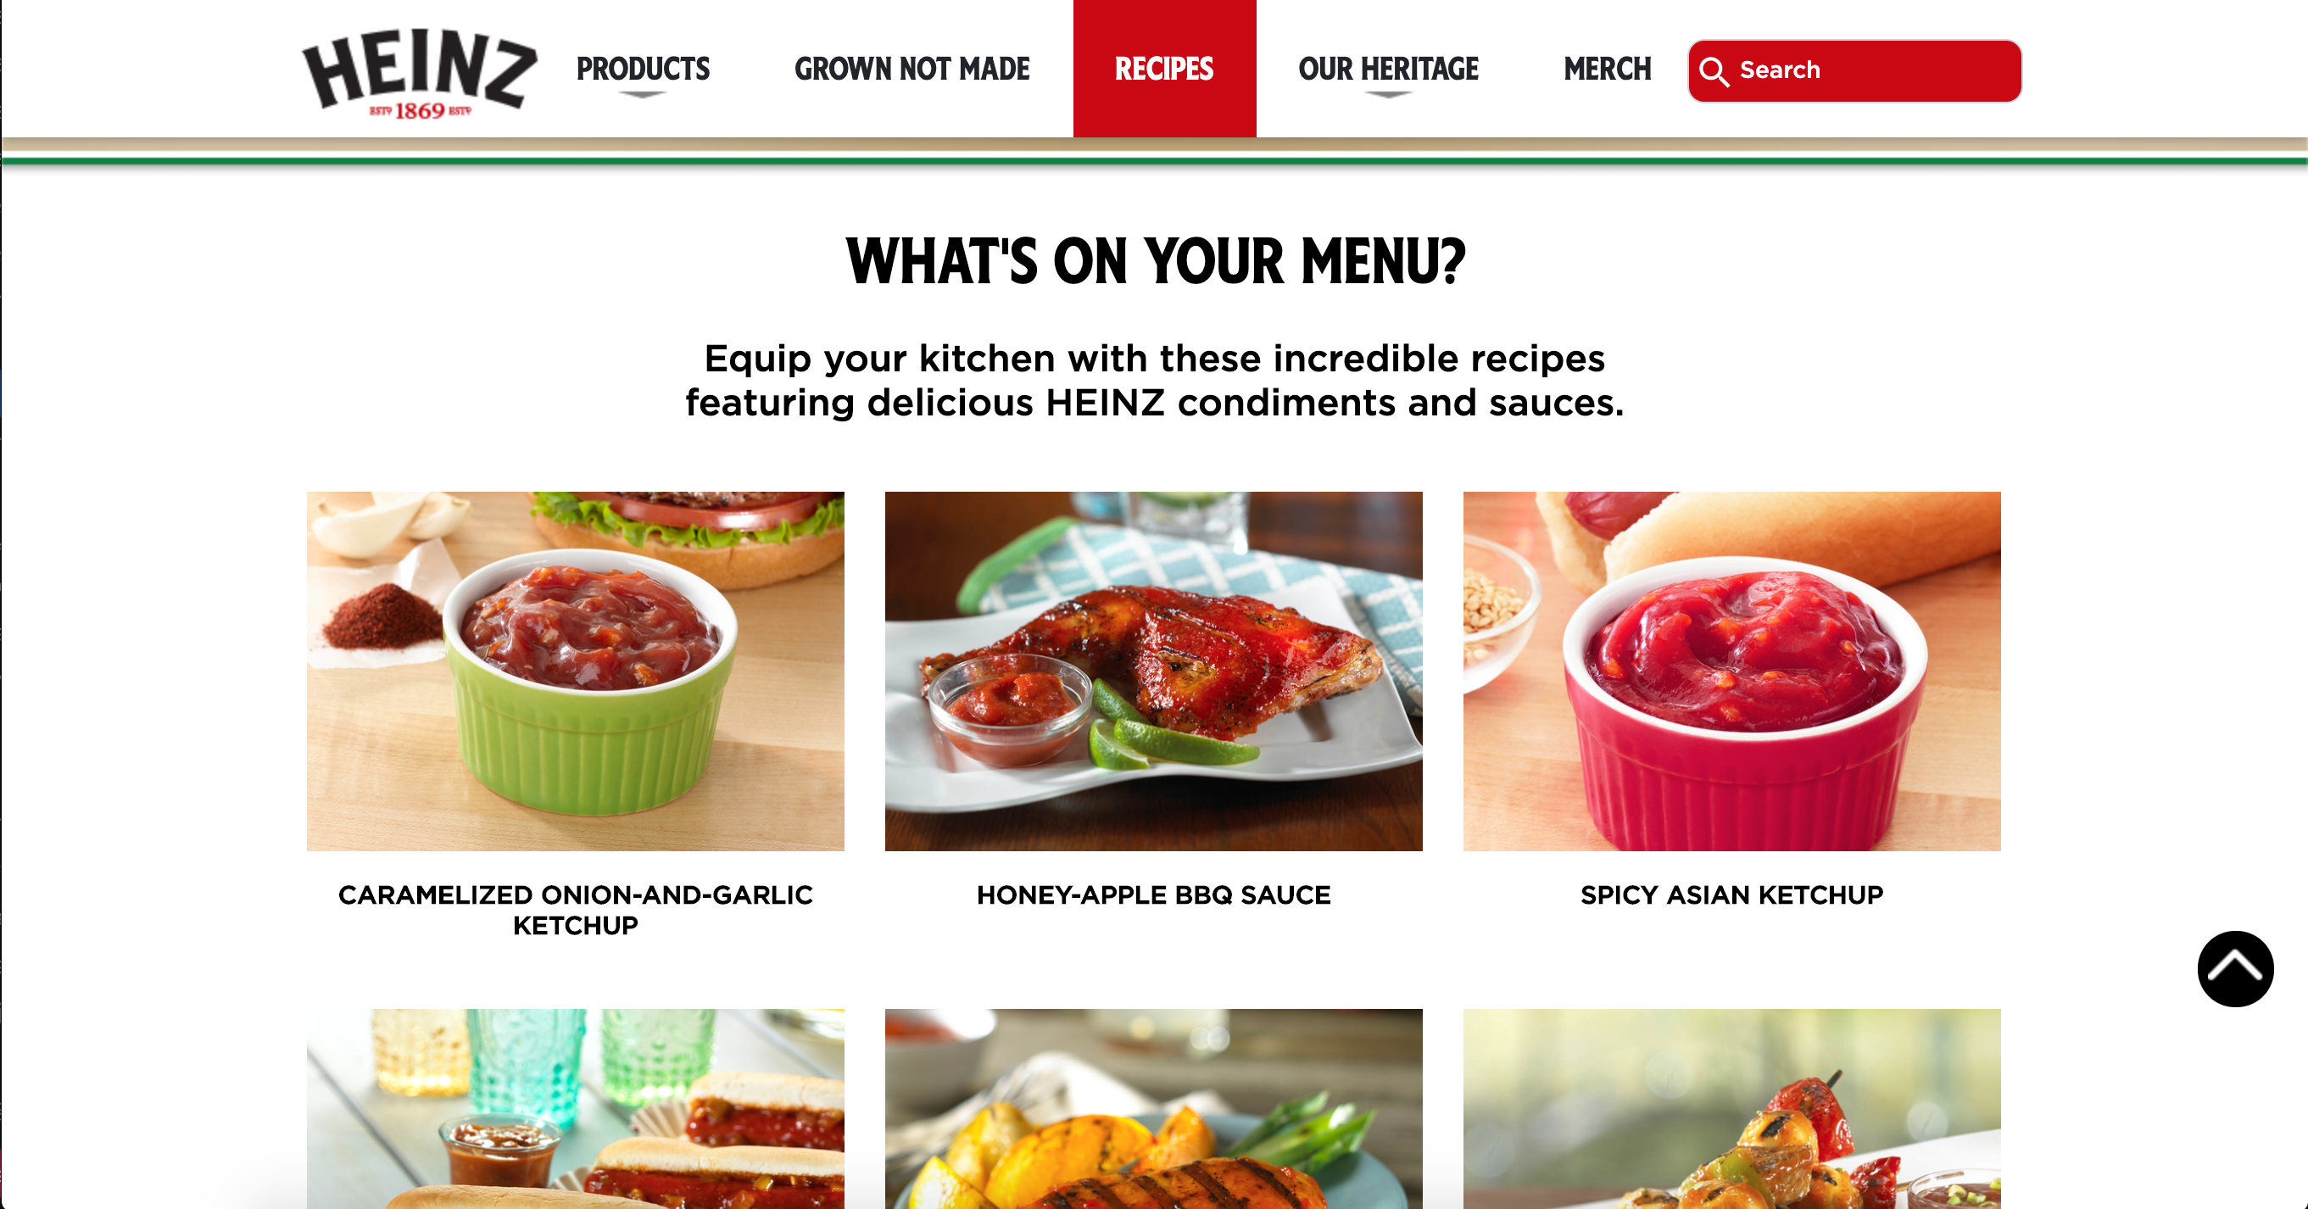Viewport: 2308px width, 1209px height.
Task: Click the red ramekin ketchup photo
Action: pos(1731,671)
